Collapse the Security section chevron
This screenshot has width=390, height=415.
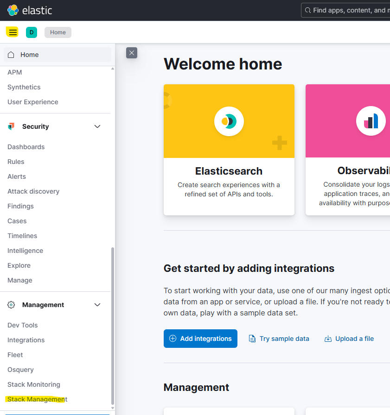pos(97,126)
